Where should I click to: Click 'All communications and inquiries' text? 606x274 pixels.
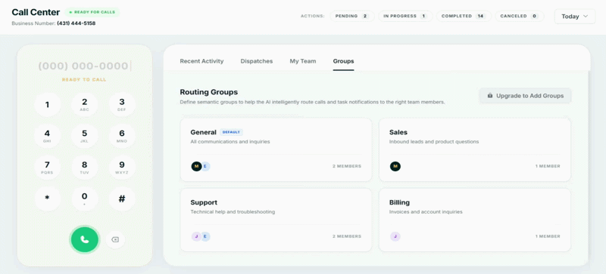tap(230, 142)
